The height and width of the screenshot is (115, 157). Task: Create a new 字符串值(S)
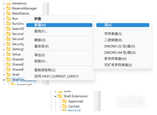(x=123, y=34)
